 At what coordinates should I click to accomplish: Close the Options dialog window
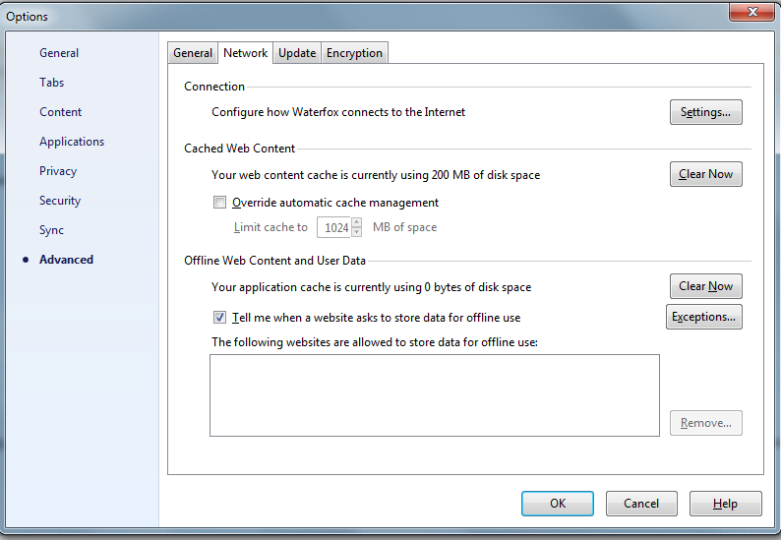click(x=752, y=13)
